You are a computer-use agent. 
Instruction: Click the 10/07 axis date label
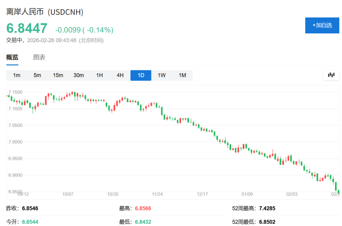click(68, 194)
